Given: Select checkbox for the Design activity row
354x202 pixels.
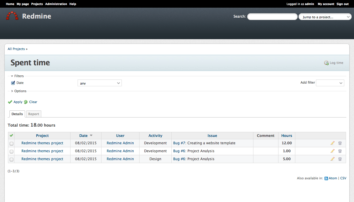Looking at the screenshot, I should 12,160.
